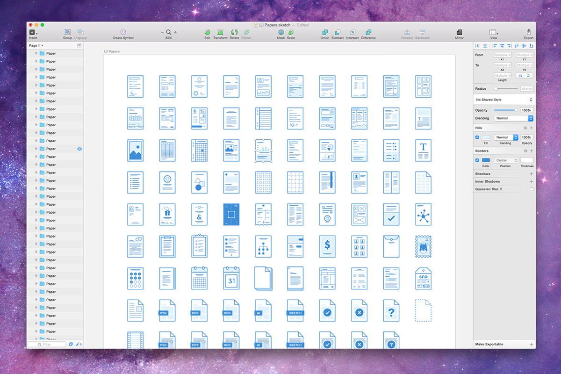Viewport: 561px width, 374px height.
Task: Open the No Shared Style dropdown
Action: click(504, 100)
